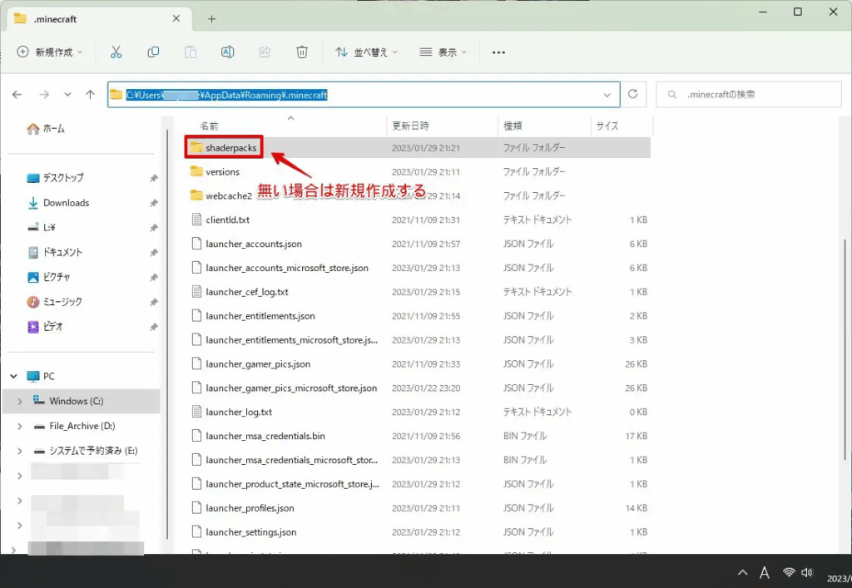Open the 新規作成 new item menu
Screen dimensions: 852x588
[x=50, y=52]
